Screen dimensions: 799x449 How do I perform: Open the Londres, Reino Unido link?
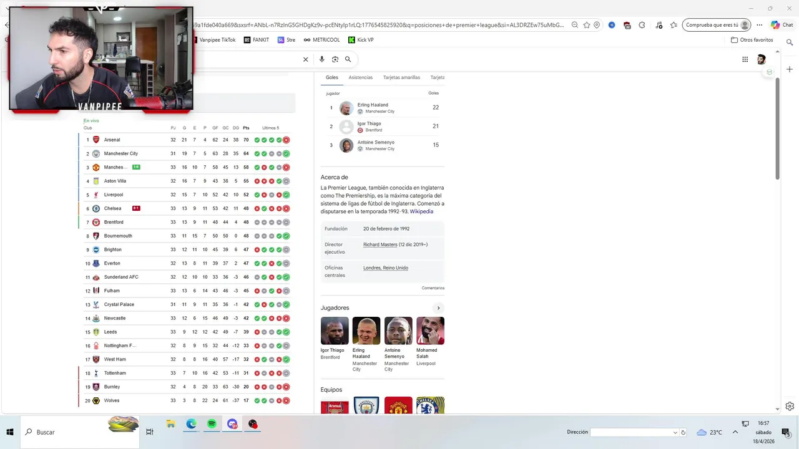click(x=386, y=268)
